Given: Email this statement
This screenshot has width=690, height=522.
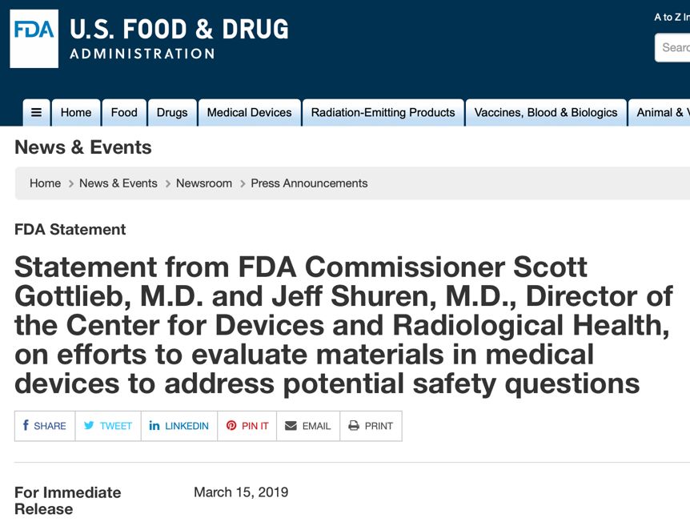Looking at the screenshot, I should [x=308, y=426].
